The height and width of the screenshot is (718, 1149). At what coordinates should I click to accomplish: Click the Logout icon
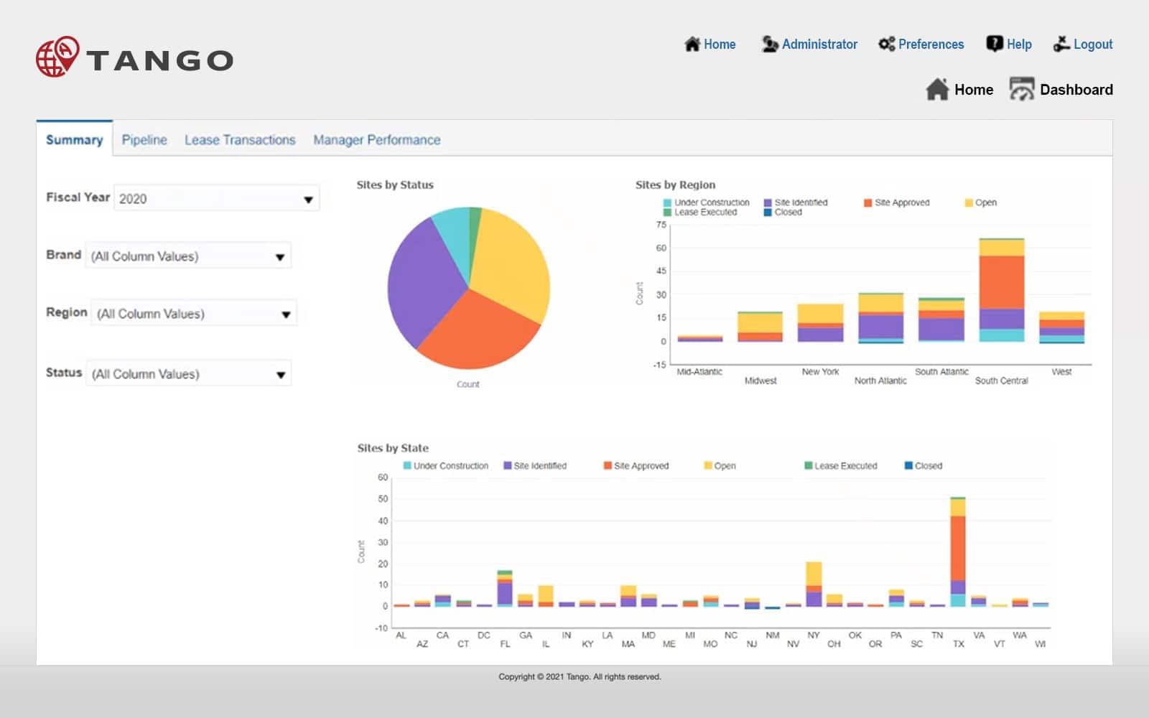click(x=1061, y=45)
